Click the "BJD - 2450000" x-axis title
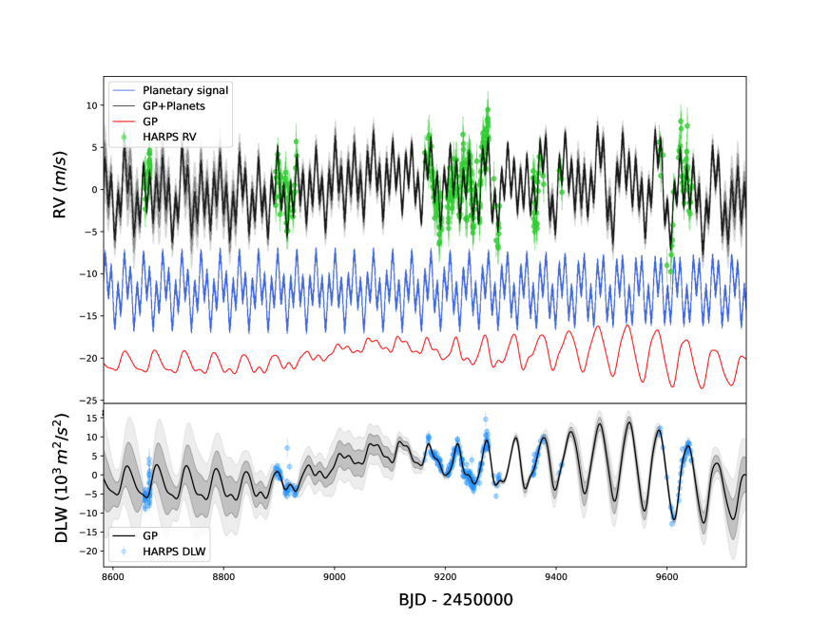 455,600
